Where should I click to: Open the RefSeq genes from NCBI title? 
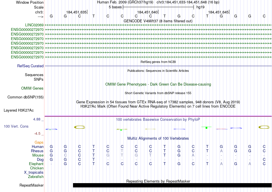pos(158,62)
